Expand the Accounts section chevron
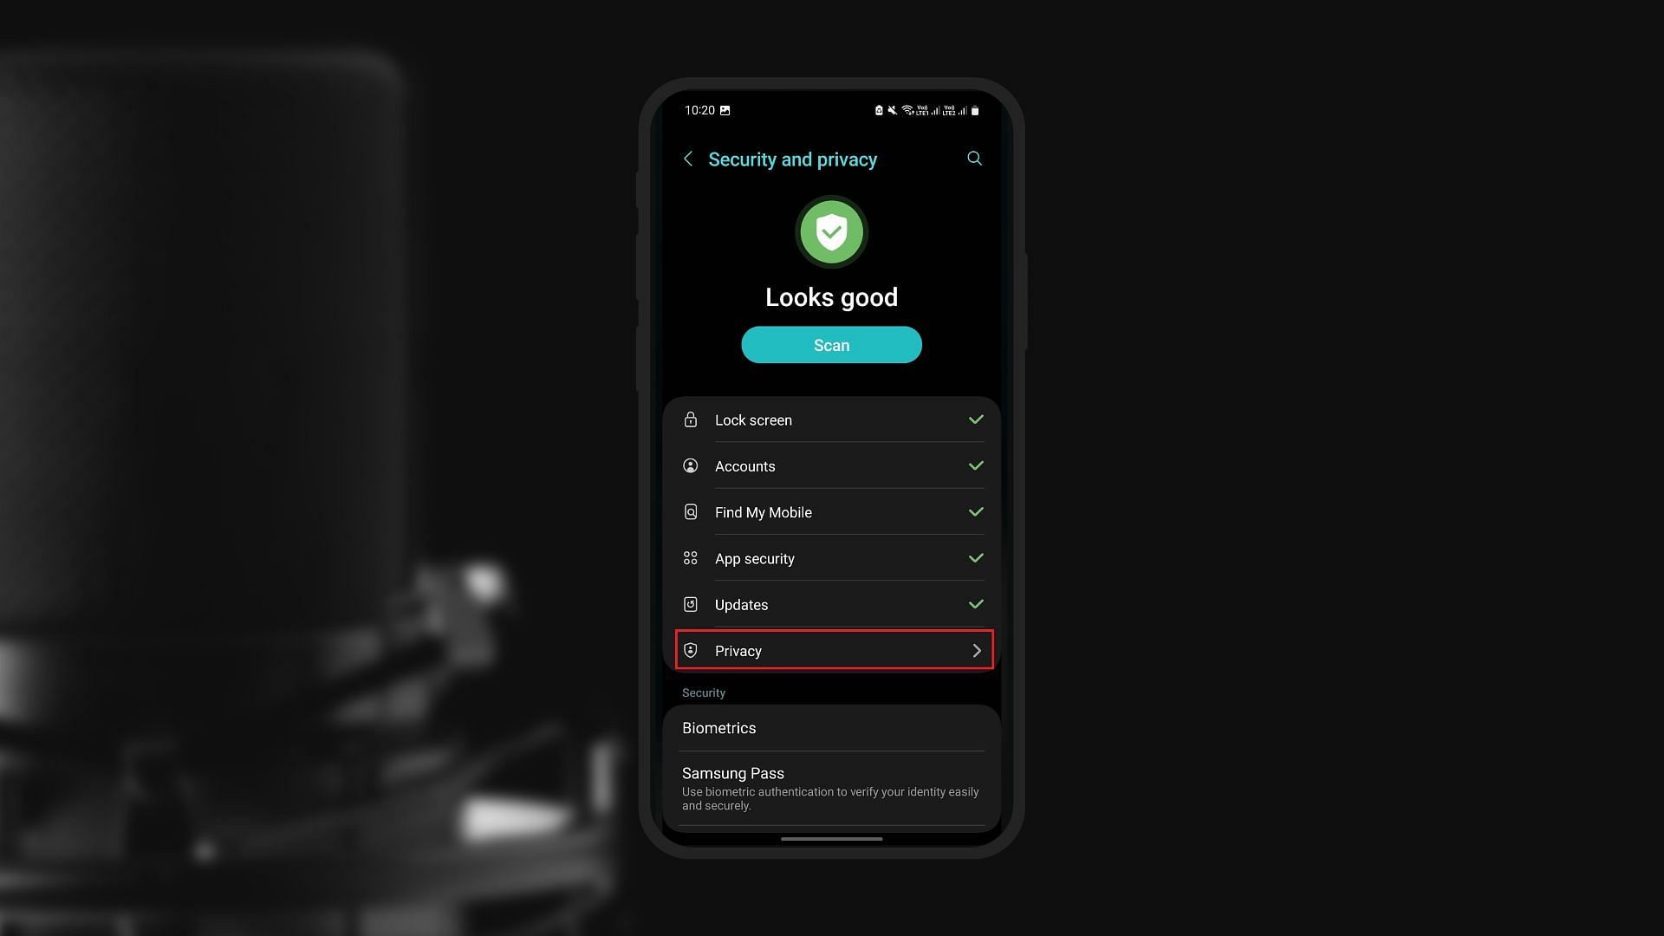Viewport: 1664px width, 936px height. (x=975, y=465)
